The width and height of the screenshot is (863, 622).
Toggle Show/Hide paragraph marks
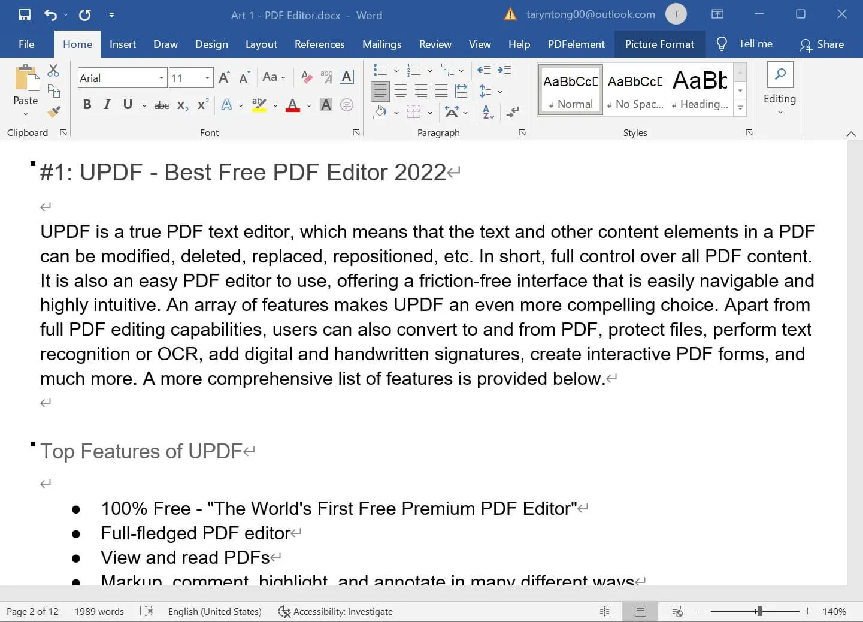(513, 111)
